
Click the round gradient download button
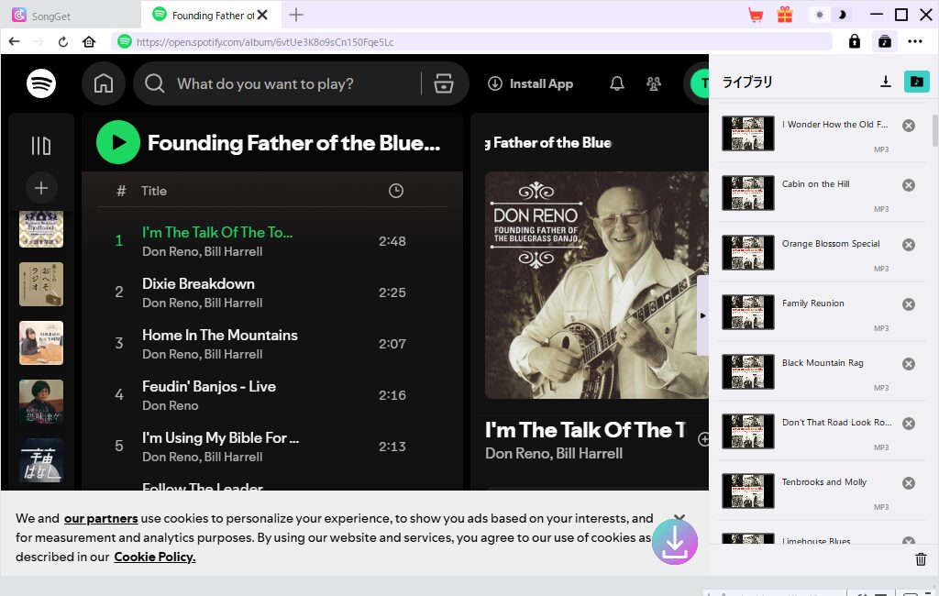tap(675, 543)
